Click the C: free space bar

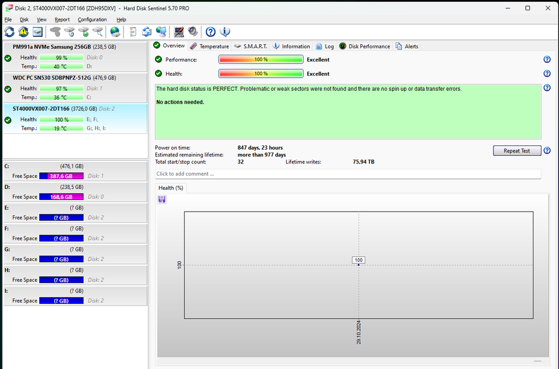tap(61, 176)
